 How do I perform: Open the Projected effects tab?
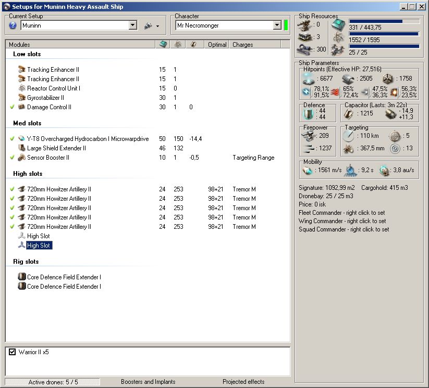tap(243, 382)
